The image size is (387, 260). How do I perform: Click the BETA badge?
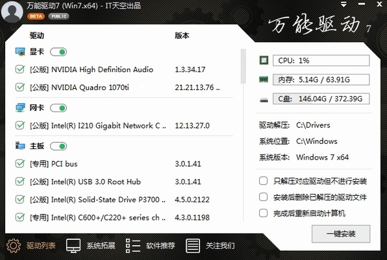pos(36,16)
